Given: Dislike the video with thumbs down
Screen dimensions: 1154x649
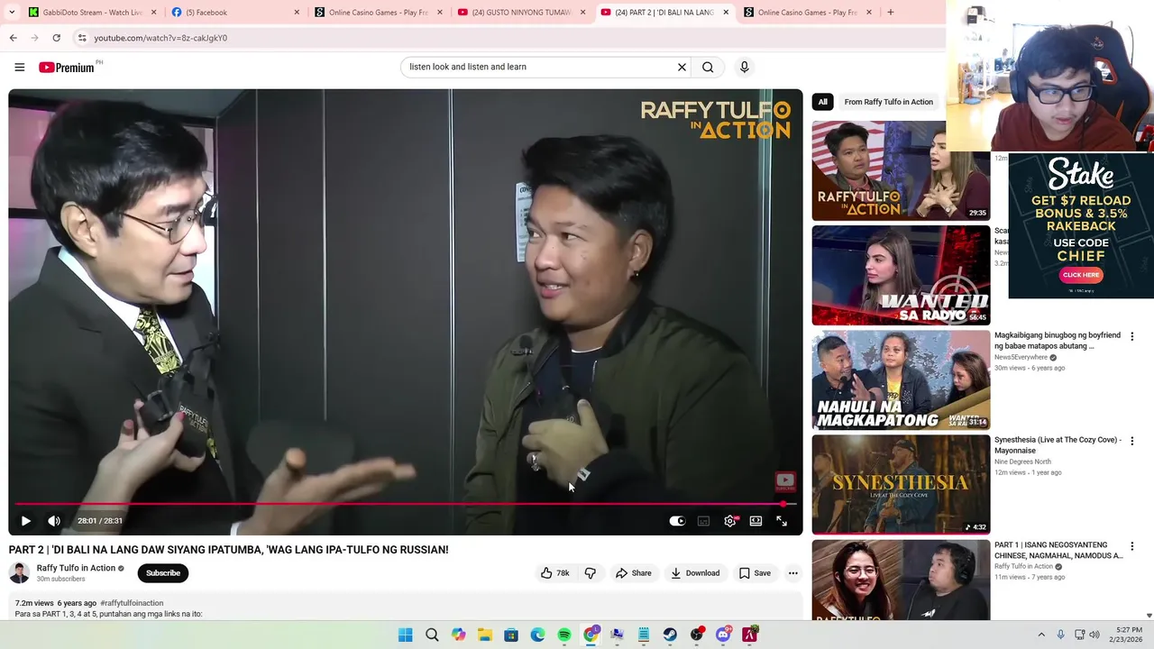Looking at the screenshot, I should click(590, 573).
